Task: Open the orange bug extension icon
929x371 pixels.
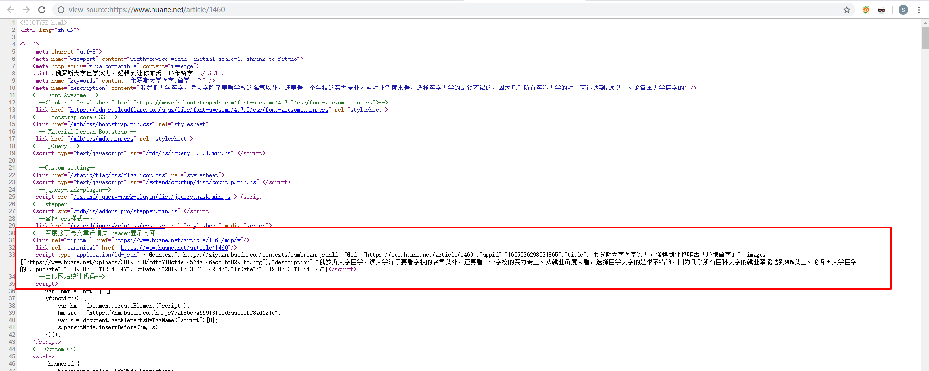Action: [x=866, y=10]
